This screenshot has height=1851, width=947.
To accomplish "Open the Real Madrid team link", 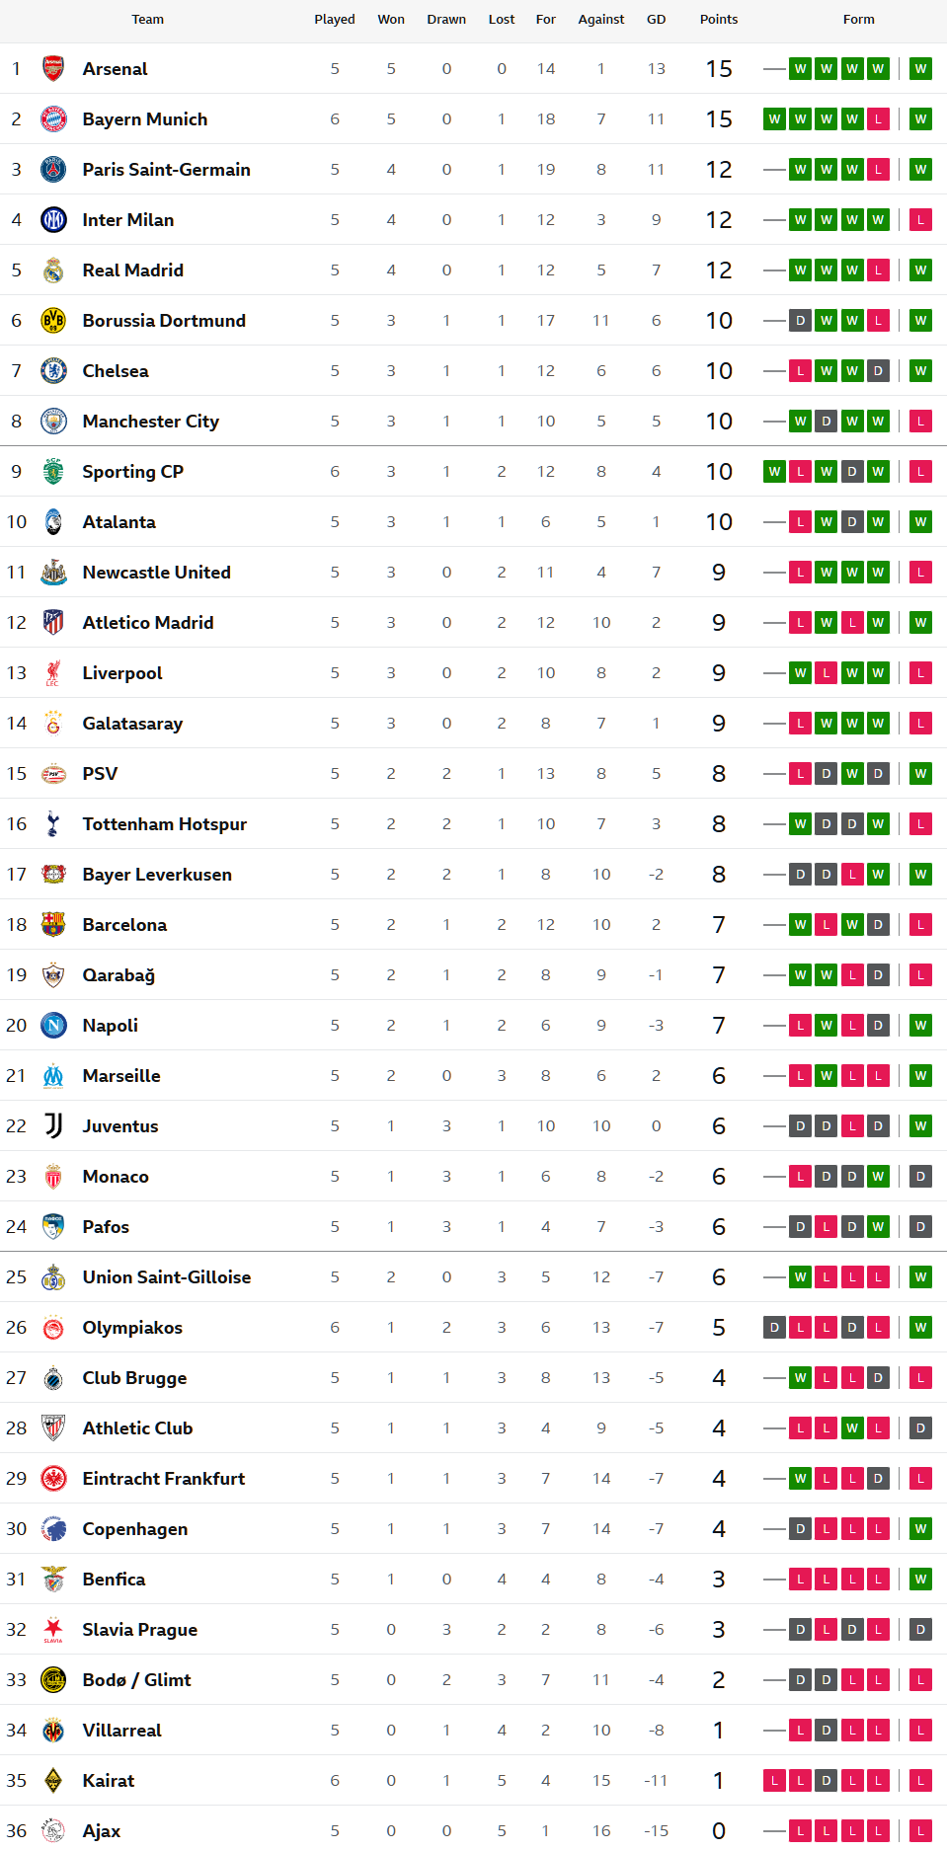I will pos(132,270).
